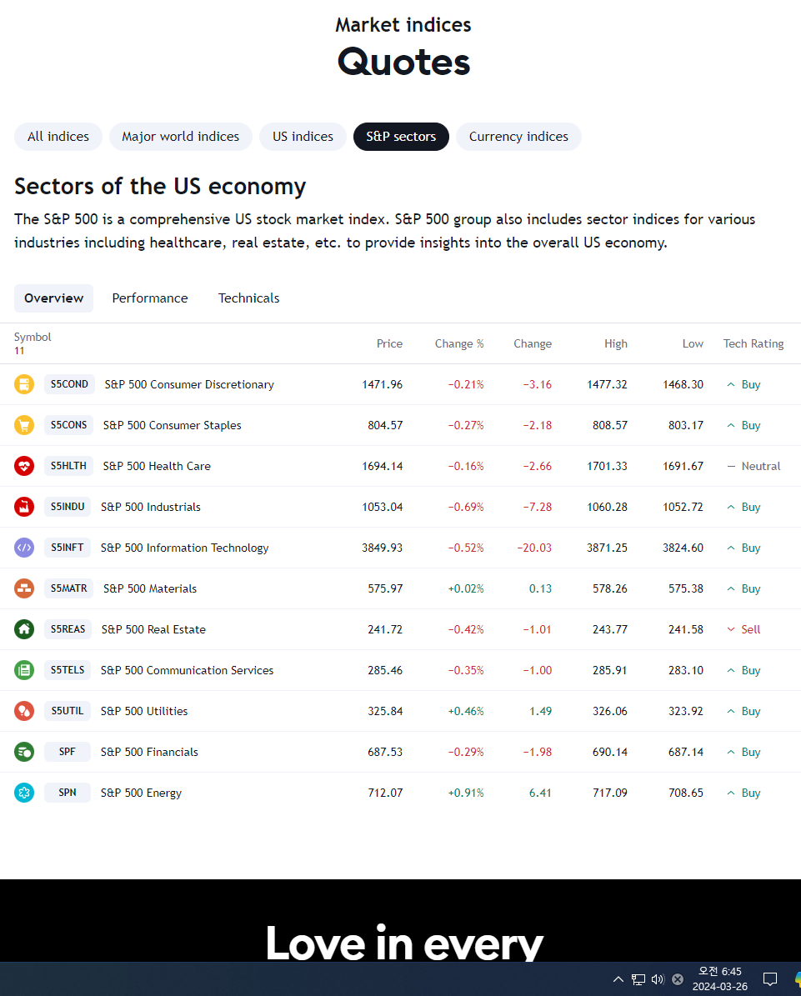
Task: Click the Real Estate Sell rating
Action: pos(743,628)
